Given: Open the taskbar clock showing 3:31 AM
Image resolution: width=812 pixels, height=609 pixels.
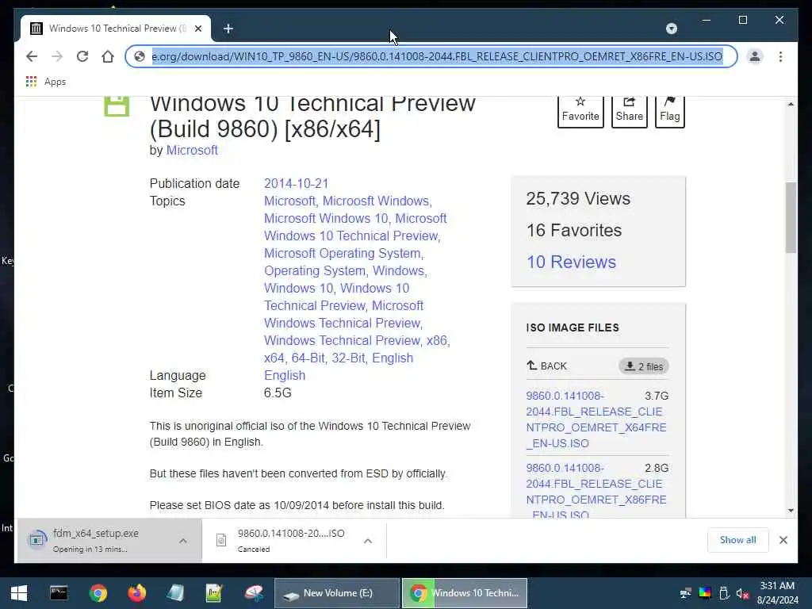Looking at the screenshot, I should [x=777, y=593].
